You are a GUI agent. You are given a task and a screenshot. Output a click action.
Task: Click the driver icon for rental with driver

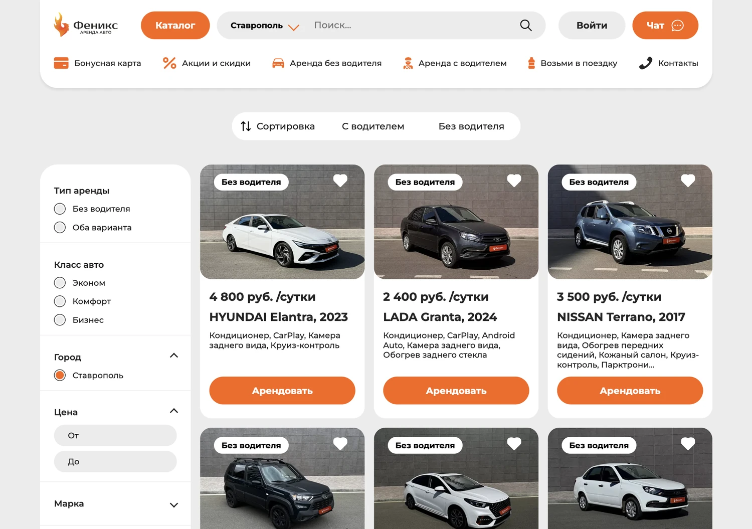pos(408,63)
